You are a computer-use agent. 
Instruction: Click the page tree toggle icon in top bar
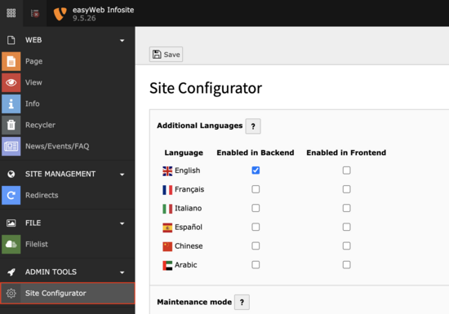(35, 13)
